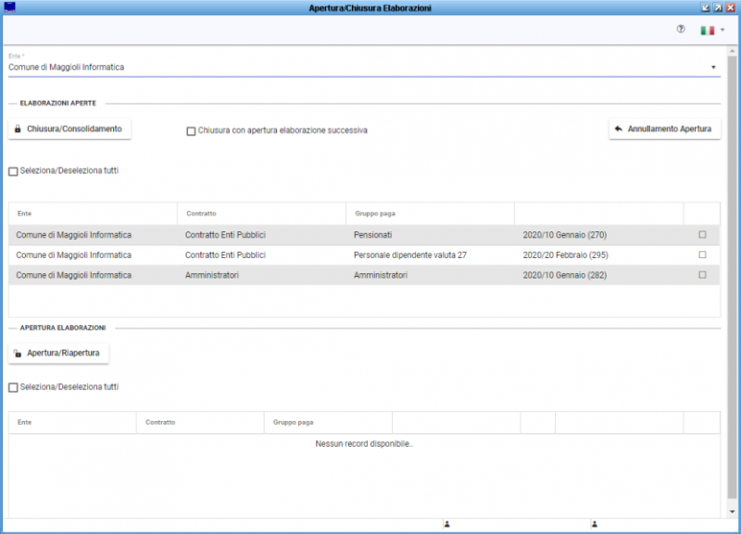741x534 pixels.
Task: Check Seleziona/Deseleziona tutti above the open elaborations
Action: (13, 170)
